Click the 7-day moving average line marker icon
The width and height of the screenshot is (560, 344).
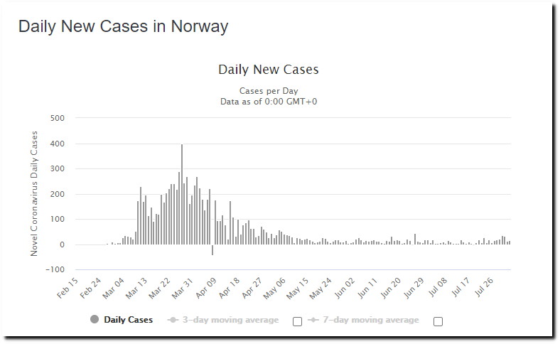point(313,320)
